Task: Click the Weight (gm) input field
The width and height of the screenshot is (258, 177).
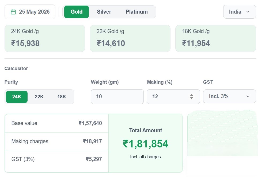Action: (x=117, y=96)
